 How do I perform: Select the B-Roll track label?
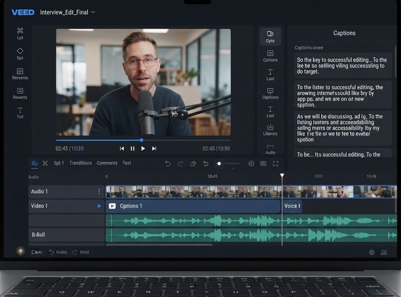(38, 235)
